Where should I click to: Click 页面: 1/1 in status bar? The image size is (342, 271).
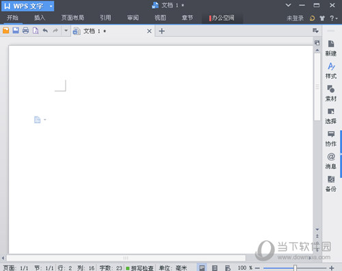click(16, 268)
